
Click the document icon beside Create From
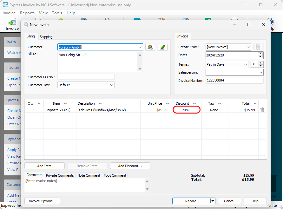(258, 47)
